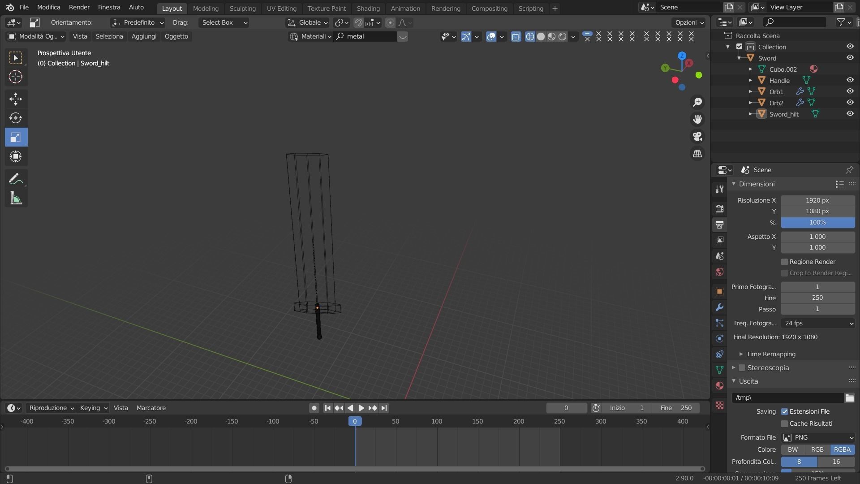Open the Opzioni dropdown
Image resolution: width=860 pixels, height=484 pixels.
pos(689,22)
